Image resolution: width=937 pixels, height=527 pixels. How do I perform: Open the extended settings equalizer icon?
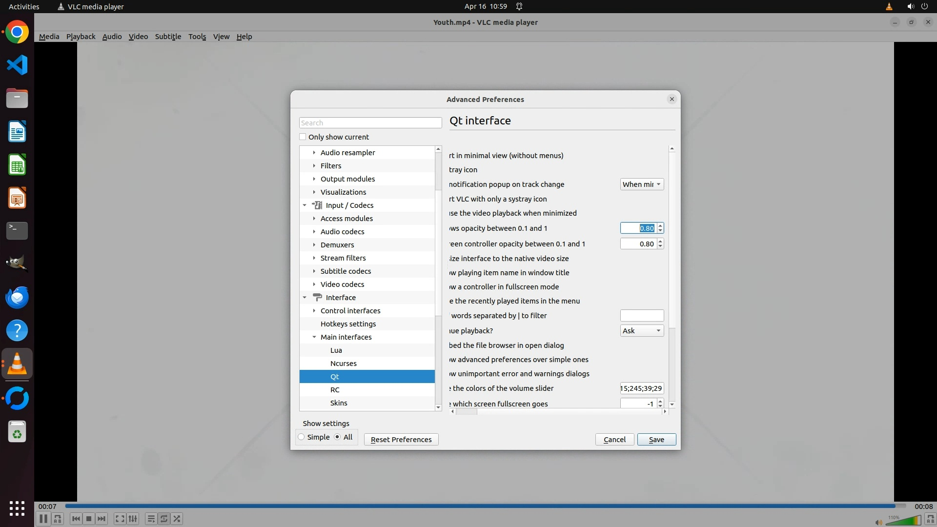click(x=133, y=519)
